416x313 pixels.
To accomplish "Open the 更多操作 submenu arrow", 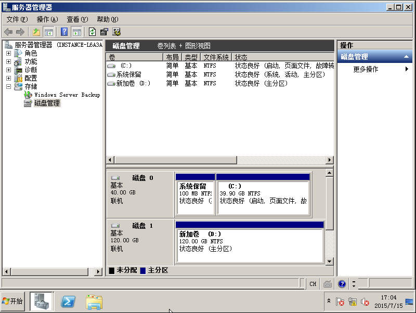I will [407, 69].
